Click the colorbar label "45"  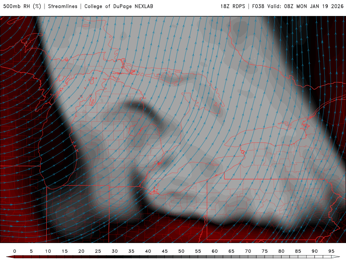pos(165,251)
